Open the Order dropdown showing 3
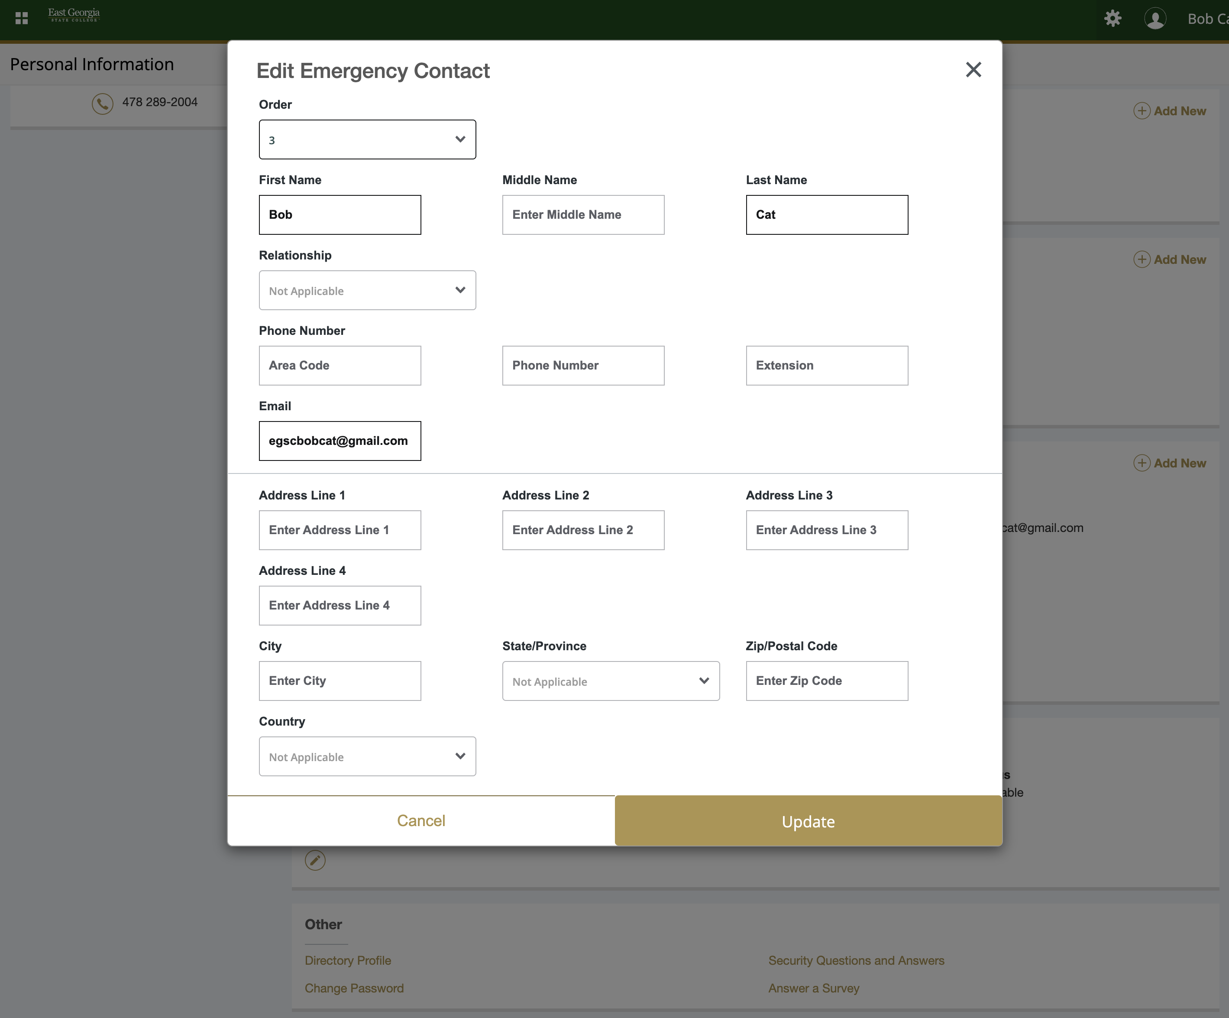This screenshot has height=1018, width=1229. pos(367,139)
